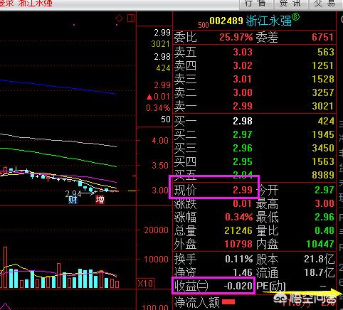Click the red bar beside 净流入额
Screen dimensions: 343x310
point(228,301)
